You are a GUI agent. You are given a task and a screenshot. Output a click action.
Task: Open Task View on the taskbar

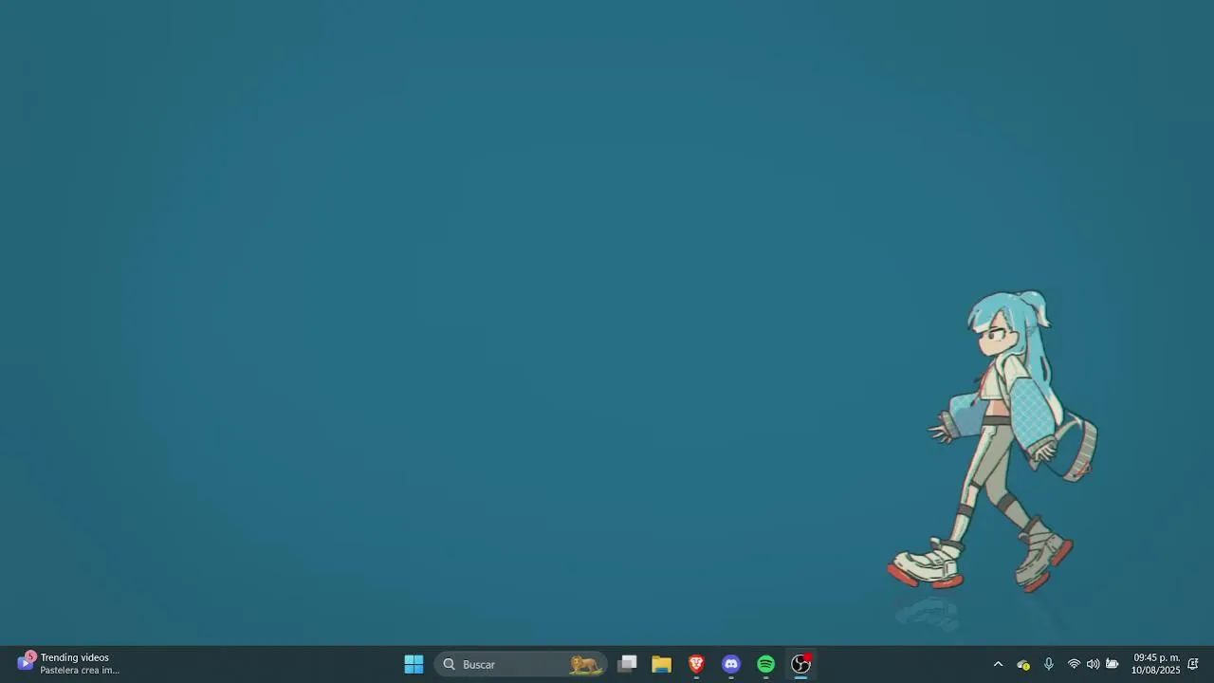627,664
